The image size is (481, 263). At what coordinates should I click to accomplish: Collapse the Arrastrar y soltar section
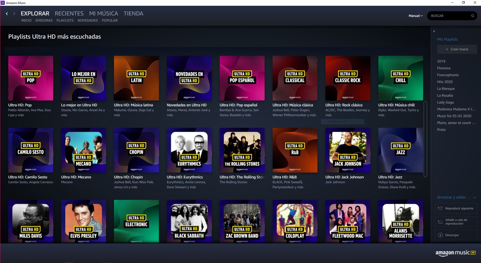pyautogui.click(x=474, y=197)
